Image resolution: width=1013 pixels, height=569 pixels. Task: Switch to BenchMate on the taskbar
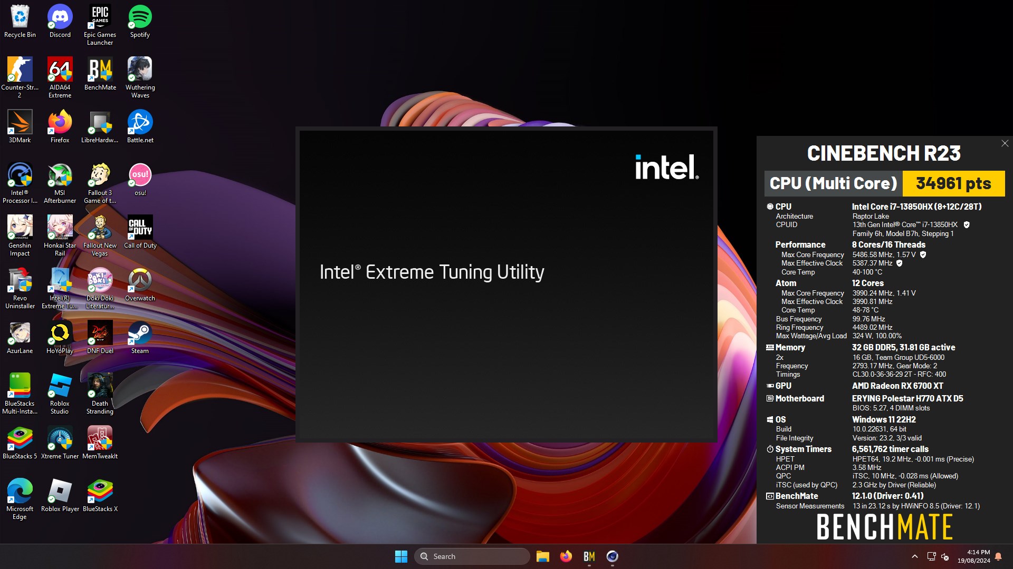(x=589, y=556)
